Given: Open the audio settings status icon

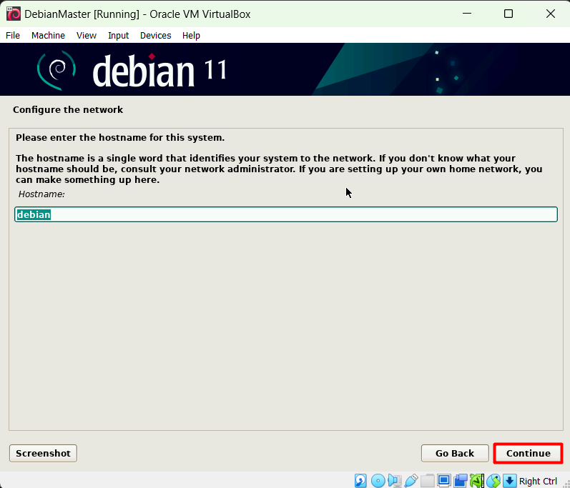Looking at the screenshot, I should click(x=395, y=480).
